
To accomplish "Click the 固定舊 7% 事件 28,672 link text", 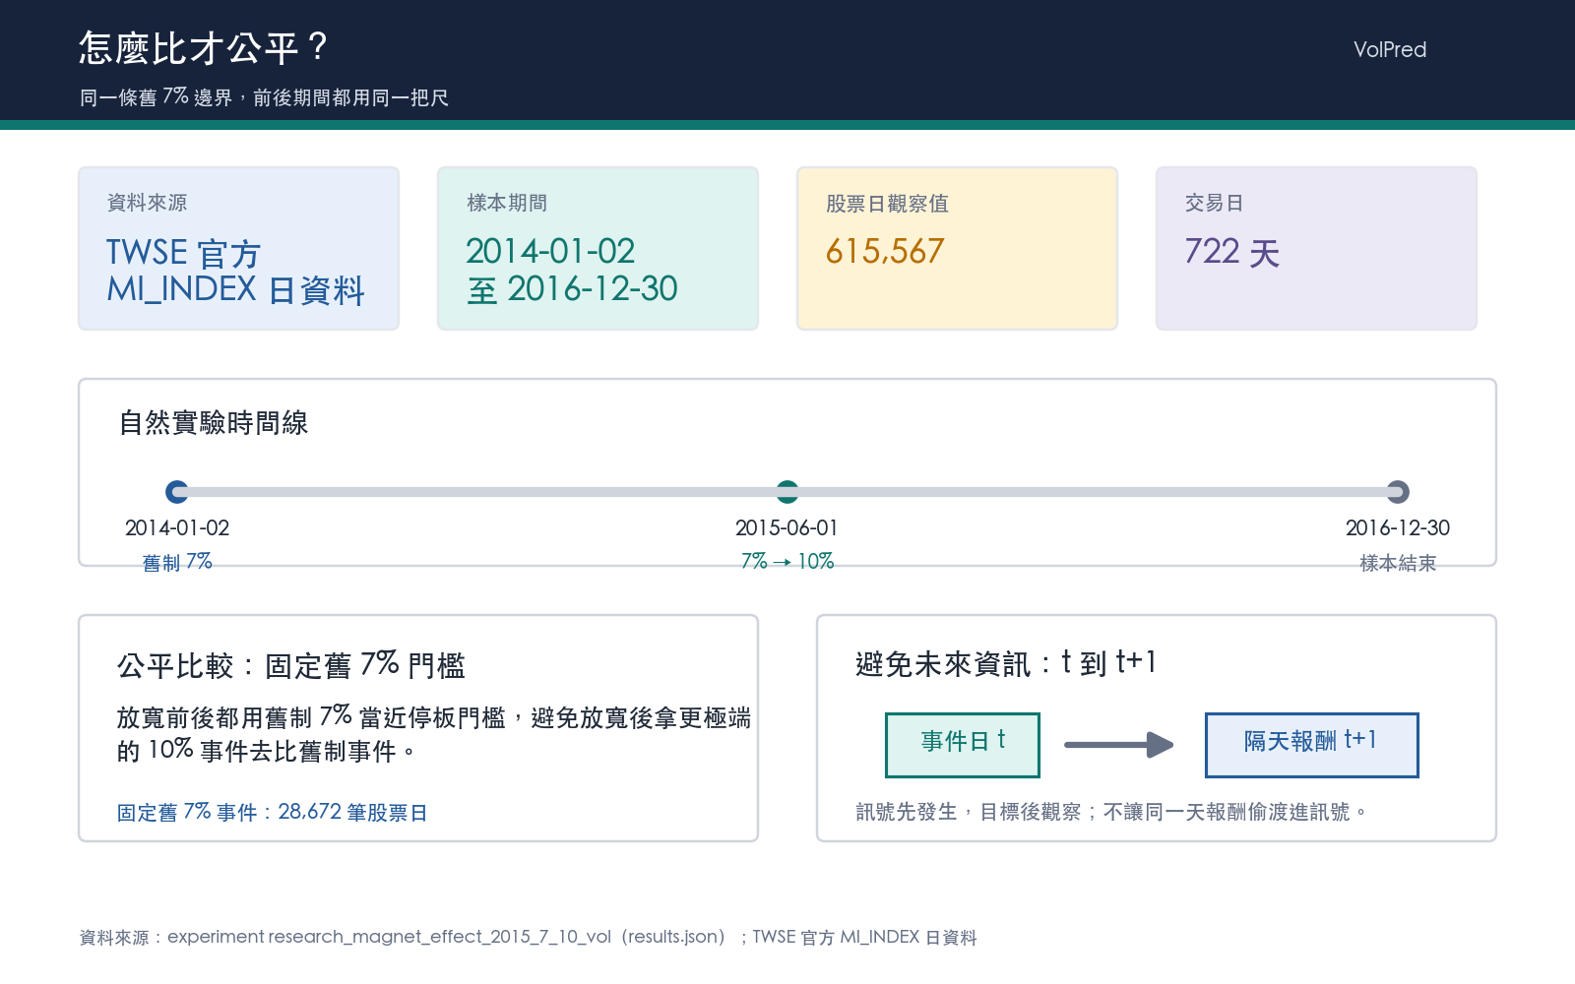I will pyautogui.click(x=272, y=812).
